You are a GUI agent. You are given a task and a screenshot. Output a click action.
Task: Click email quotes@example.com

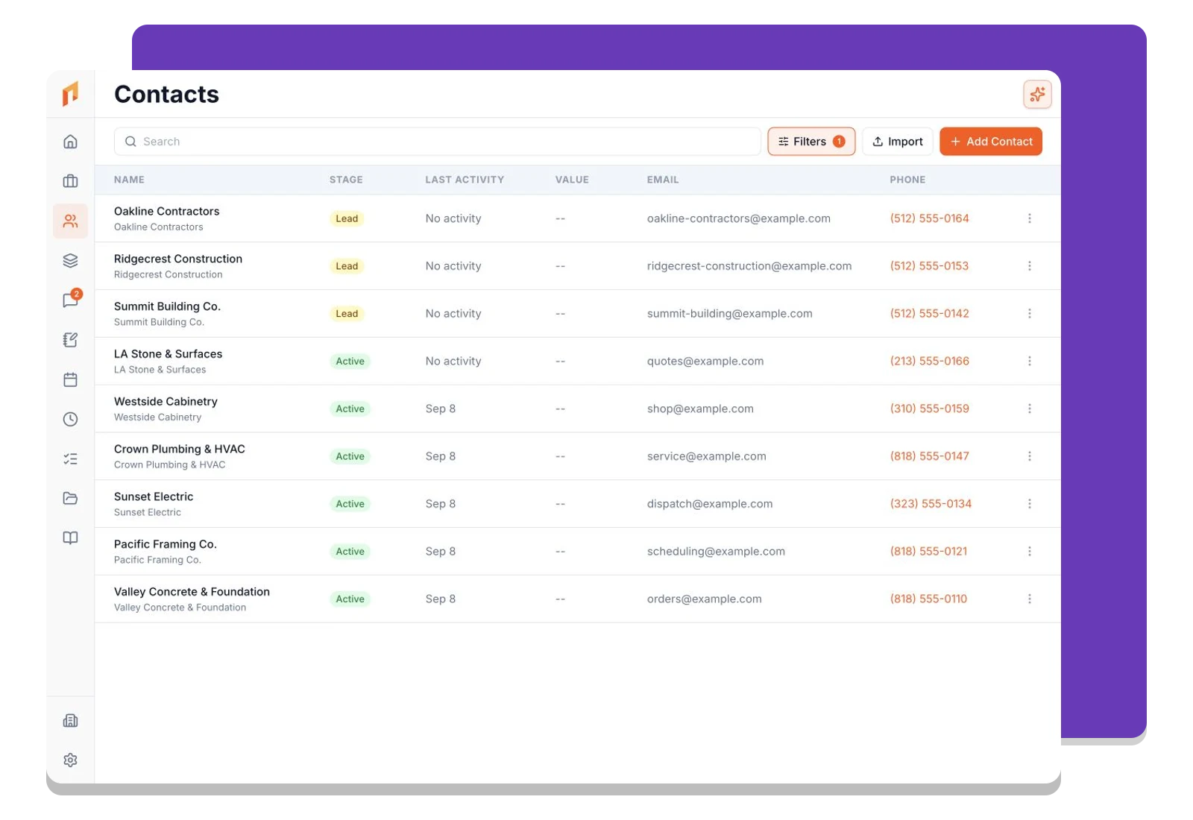point(705,361)
